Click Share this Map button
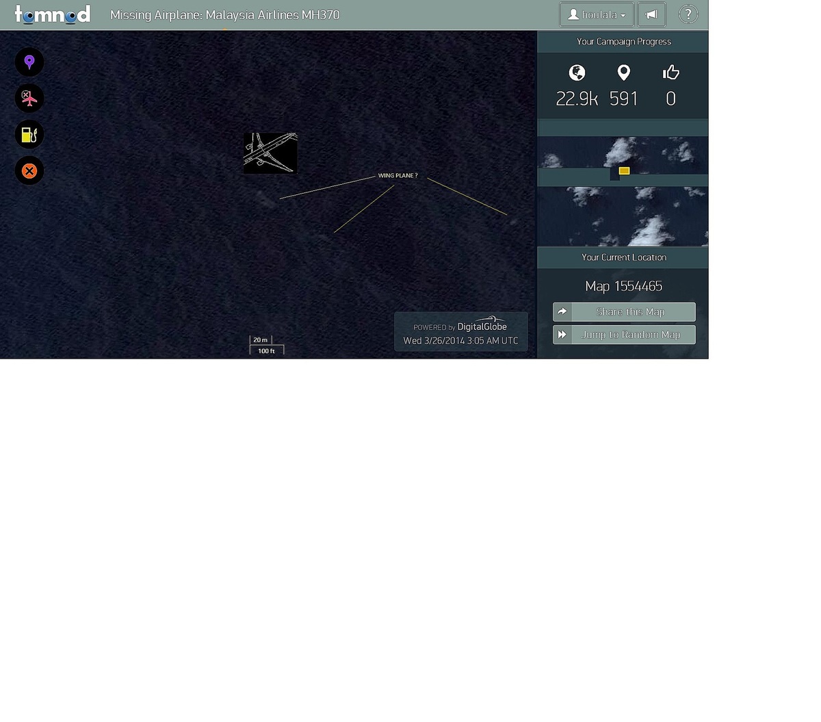 [624, 312]
